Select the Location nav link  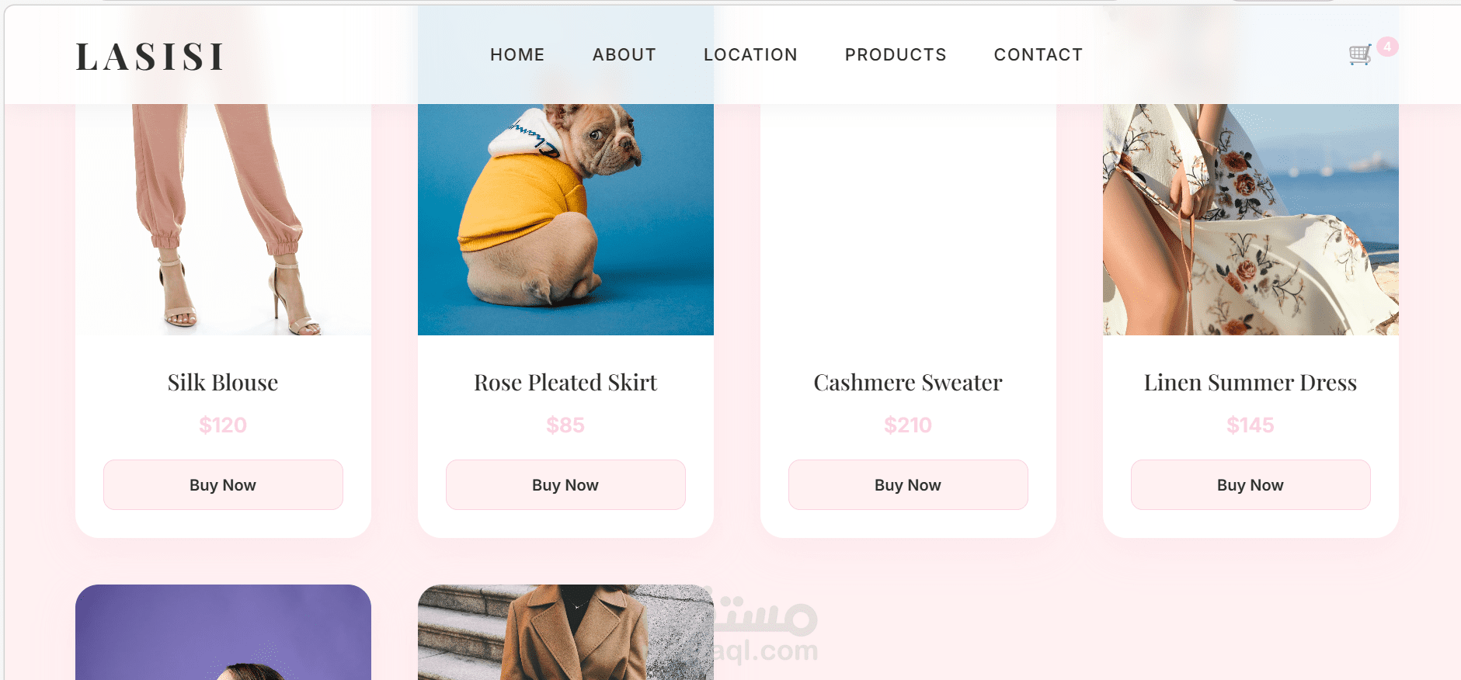[x=750, y=54]
